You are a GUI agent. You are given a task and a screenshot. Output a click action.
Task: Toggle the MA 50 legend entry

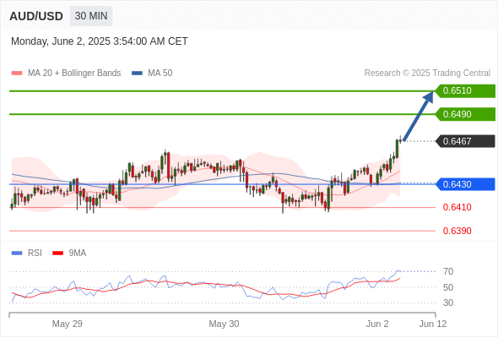coord(152,74)
